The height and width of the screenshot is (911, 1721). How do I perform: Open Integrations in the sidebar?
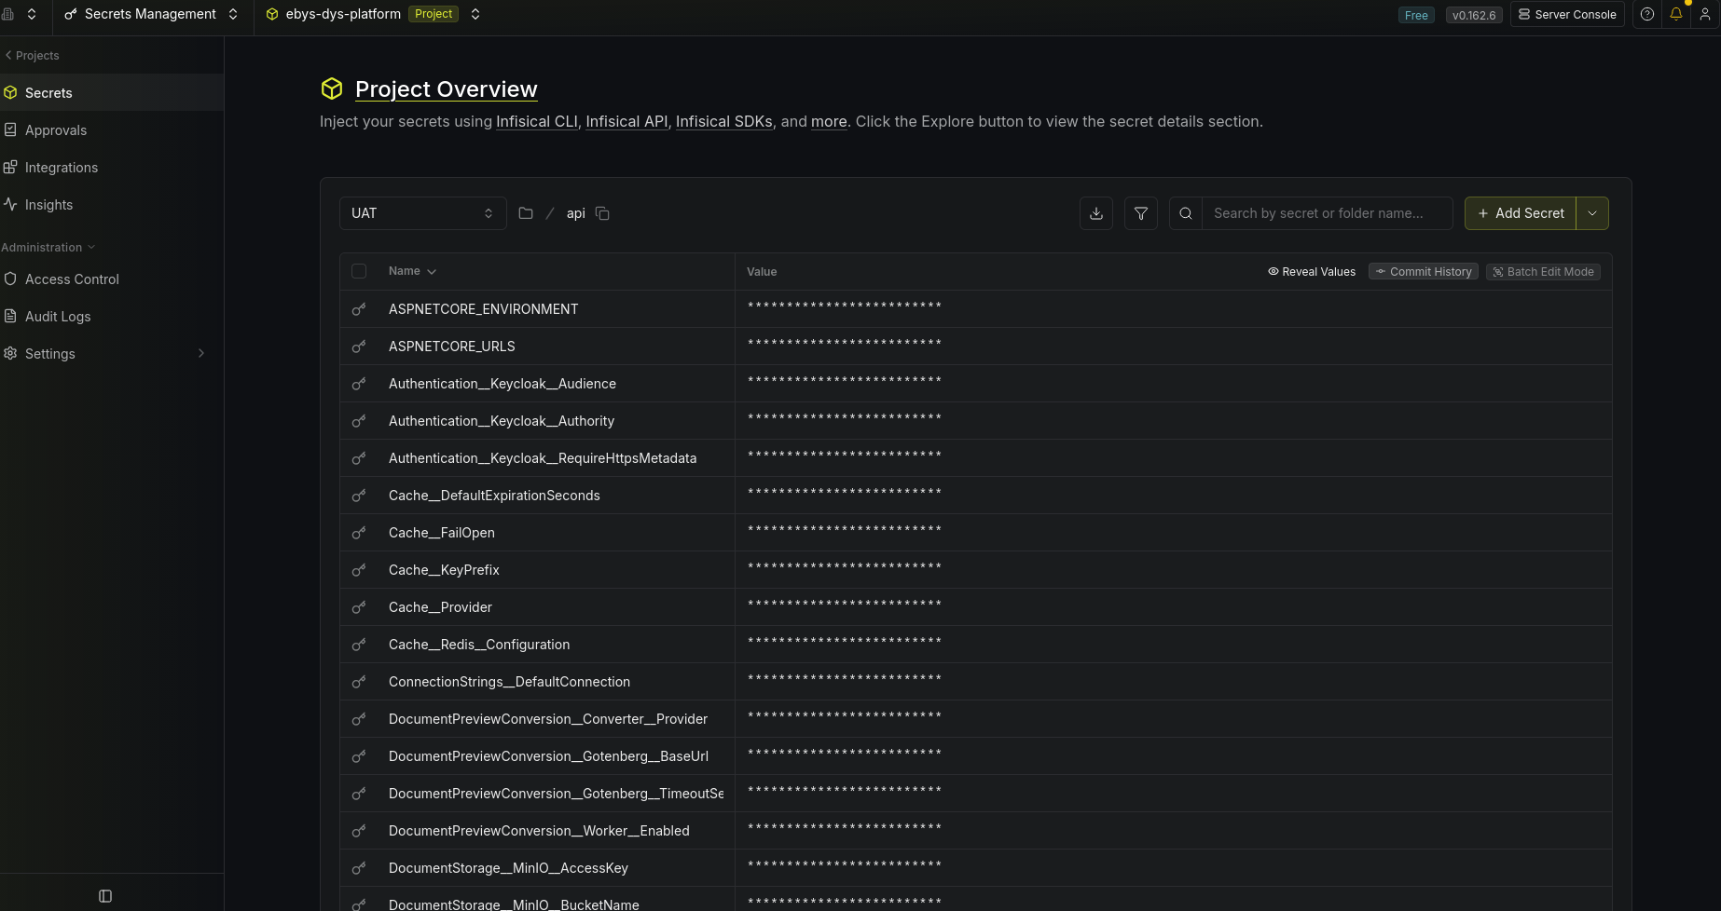112,167
